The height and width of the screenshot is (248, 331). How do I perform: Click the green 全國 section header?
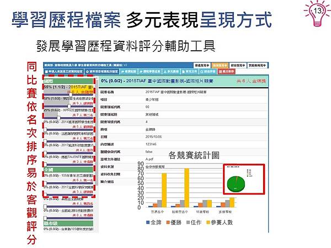pos(68,170)
